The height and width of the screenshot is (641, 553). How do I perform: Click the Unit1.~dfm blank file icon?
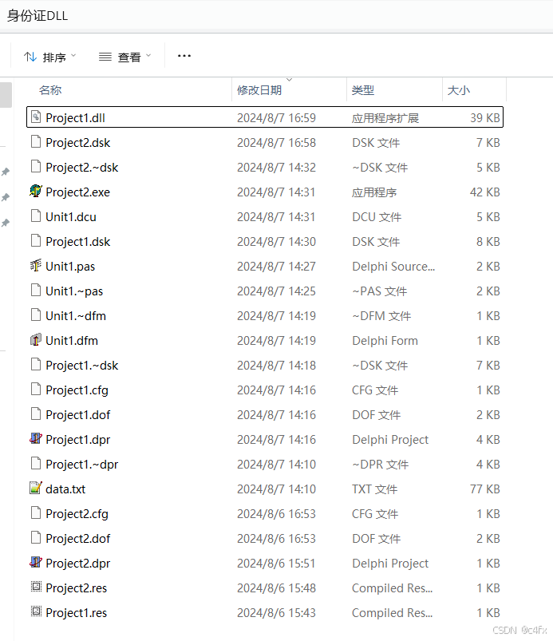(x=36, y=315)
